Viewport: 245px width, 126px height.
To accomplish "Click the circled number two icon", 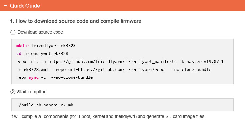I will pyautogui.click(x=13, y=92).
